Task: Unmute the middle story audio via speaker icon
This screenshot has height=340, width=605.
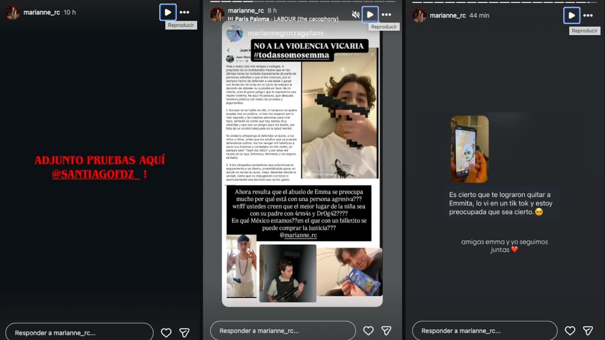Action: (355, 14)
